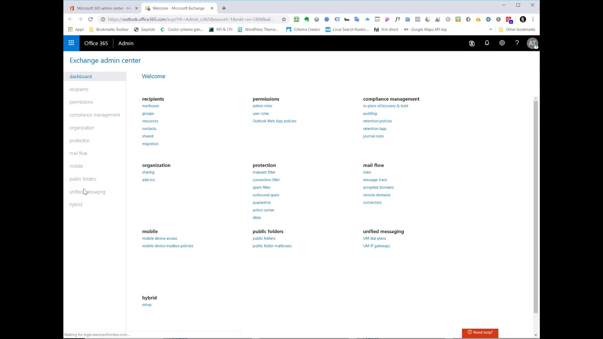
Task: Open the UM dial plans link
Action: tap(375, 238)
